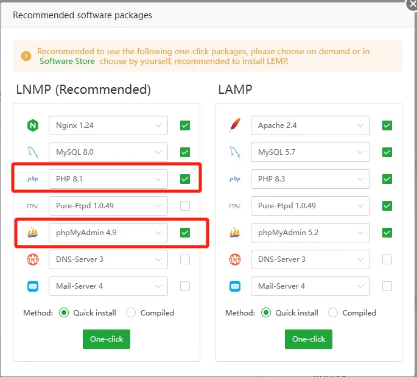This screenshot has height=377, width=417.
Task: Click the orange warning exclamation icon
Action: coord(26,56)
